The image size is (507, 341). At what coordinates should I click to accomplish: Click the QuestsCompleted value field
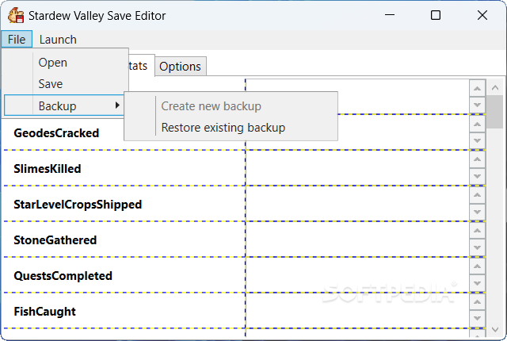[357, 274]
